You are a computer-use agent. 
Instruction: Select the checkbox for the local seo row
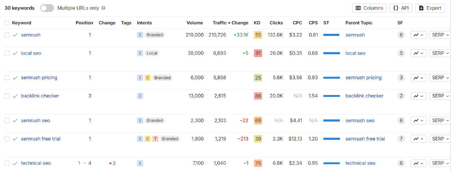(7, 53)
